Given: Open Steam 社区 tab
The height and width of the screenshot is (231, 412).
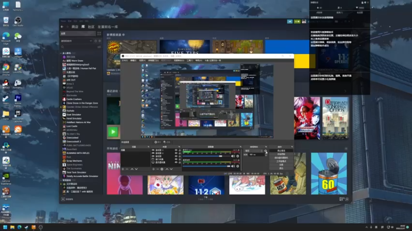Looking at the screenshot, I should pyautogui.click(x=91, y=27).
